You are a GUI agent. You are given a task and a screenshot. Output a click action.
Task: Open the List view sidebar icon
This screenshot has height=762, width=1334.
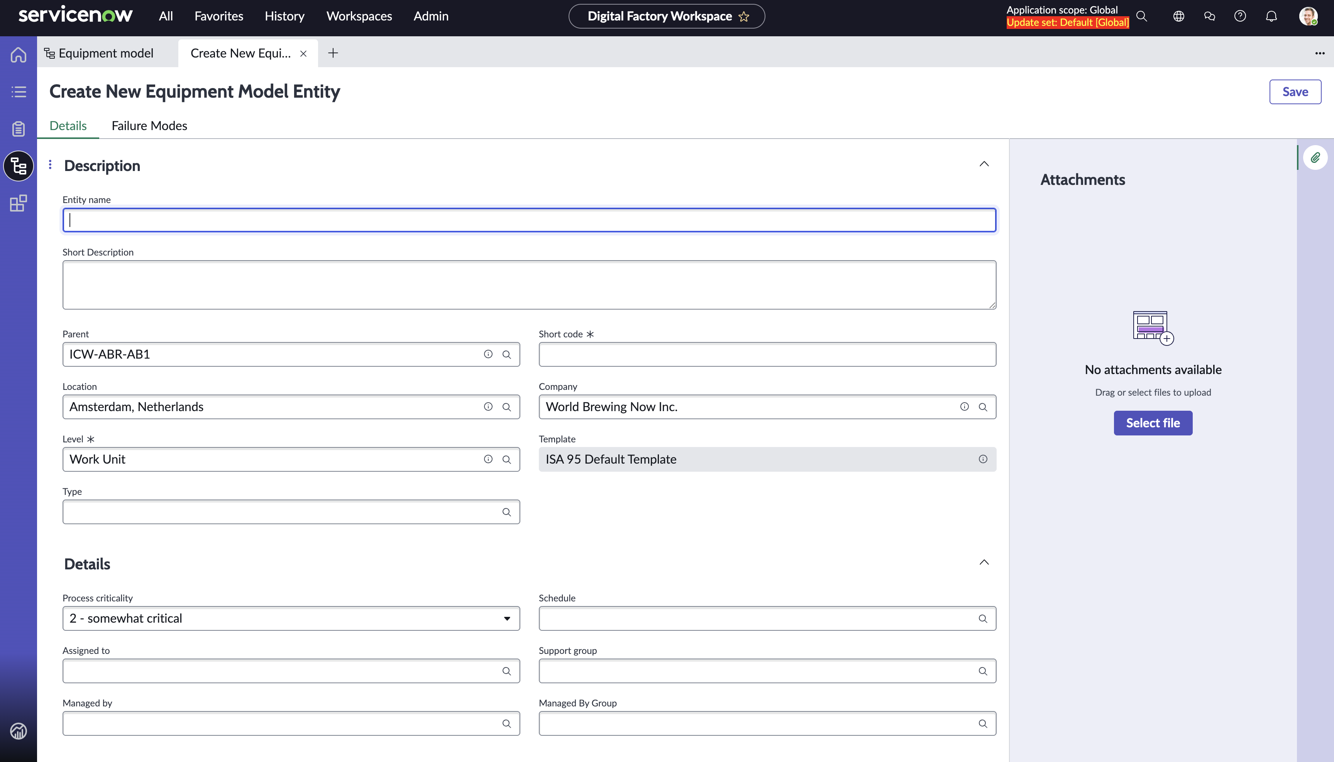tap(18, 92)
